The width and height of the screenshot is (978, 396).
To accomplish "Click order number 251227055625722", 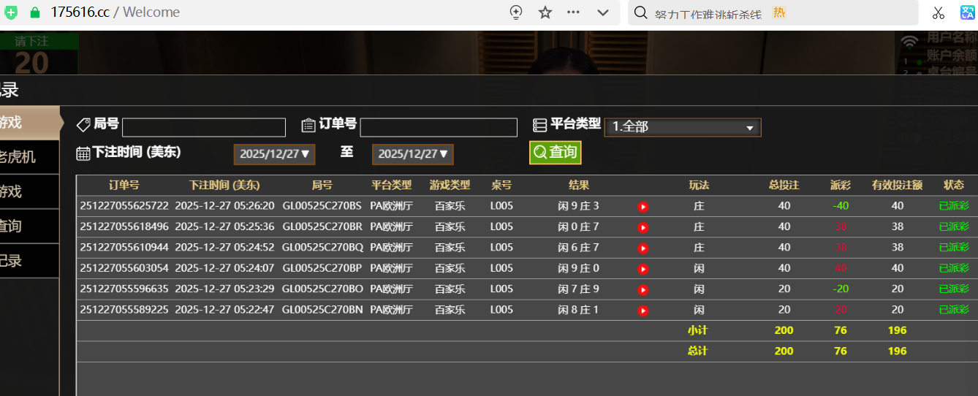I will pos(124,206).
